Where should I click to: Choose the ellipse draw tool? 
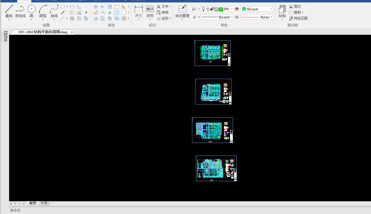point(72,7)
